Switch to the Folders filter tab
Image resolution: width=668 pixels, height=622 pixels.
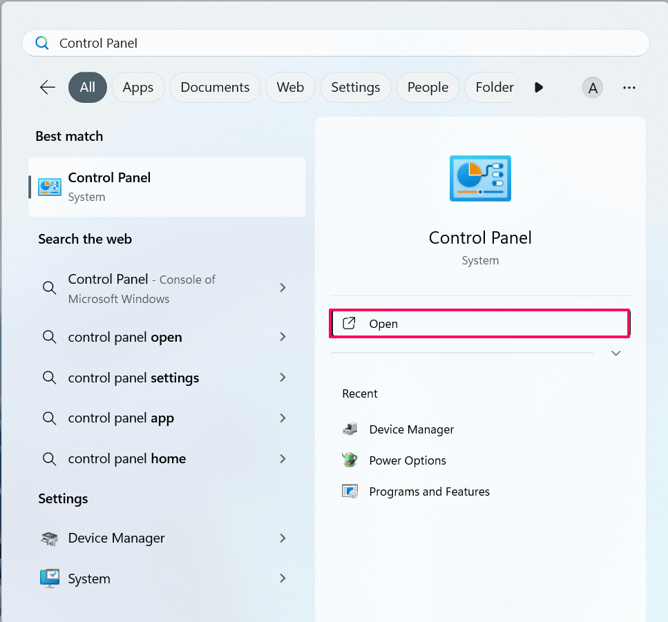pyautogui.click(x=490, y=87)
